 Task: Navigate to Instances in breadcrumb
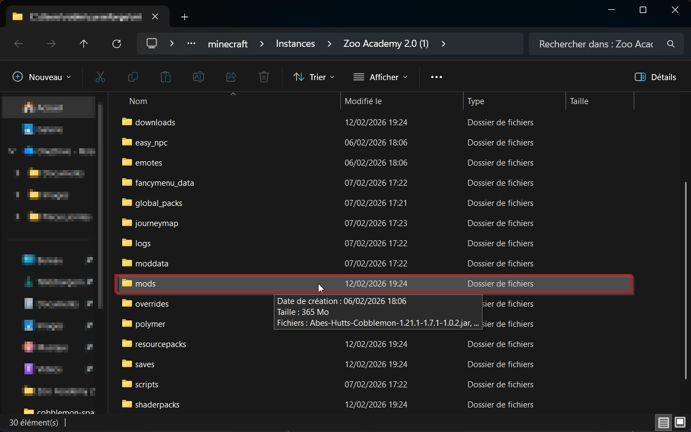[x=295, y=44]
